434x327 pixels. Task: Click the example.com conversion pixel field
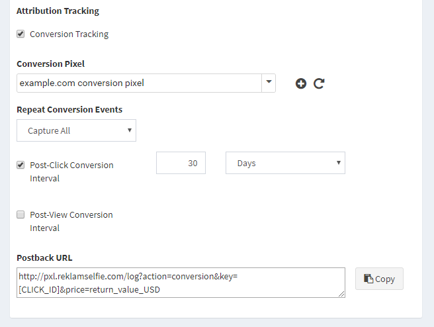point(139,83)
